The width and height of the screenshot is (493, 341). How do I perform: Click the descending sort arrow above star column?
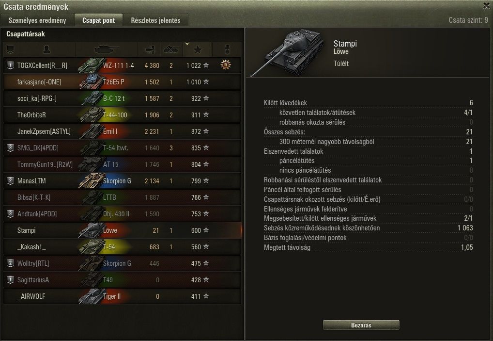coord(187,44)
